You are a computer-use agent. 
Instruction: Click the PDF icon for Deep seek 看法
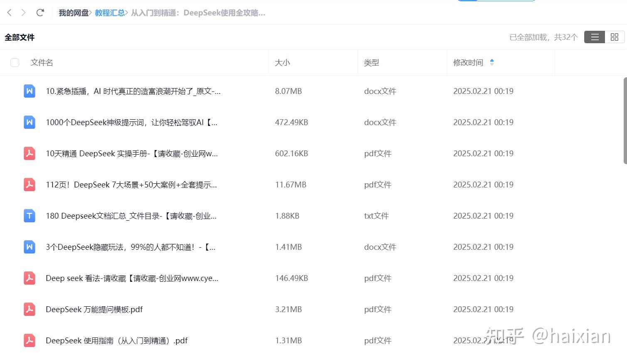pyautogui.click(x=30, y=278)
